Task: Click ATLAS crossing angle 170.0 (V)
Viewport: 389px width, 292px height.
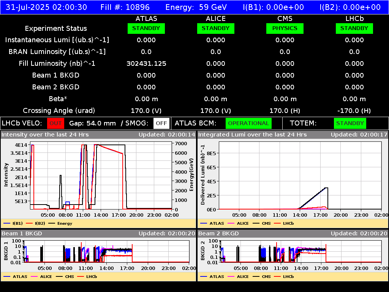Action: (x=146, y=111)
